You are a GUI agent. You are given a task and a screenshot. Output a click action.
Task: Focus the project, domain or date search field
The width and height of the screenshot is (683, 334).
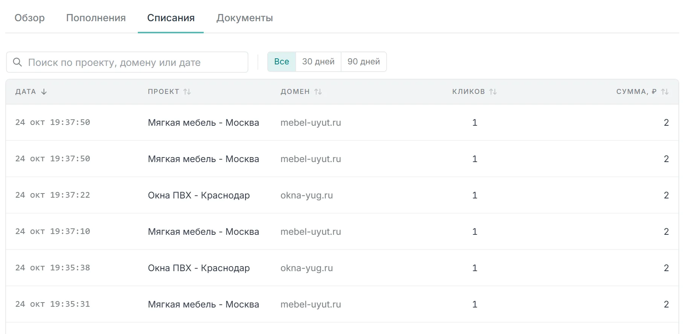click(x=127, y=62)
